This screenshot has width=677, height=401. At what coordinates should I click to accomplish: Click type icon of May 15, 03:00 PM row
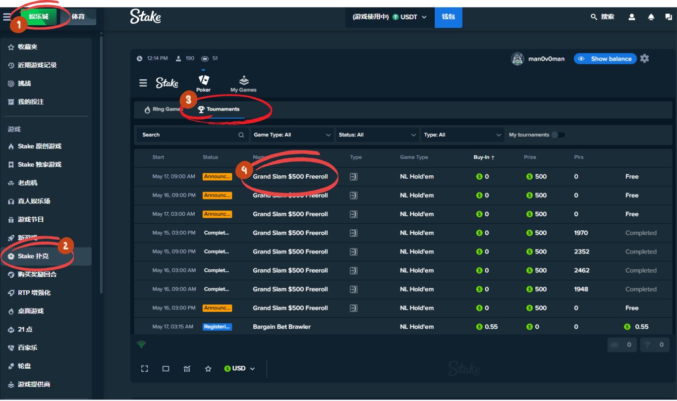[x=353, y=233]
